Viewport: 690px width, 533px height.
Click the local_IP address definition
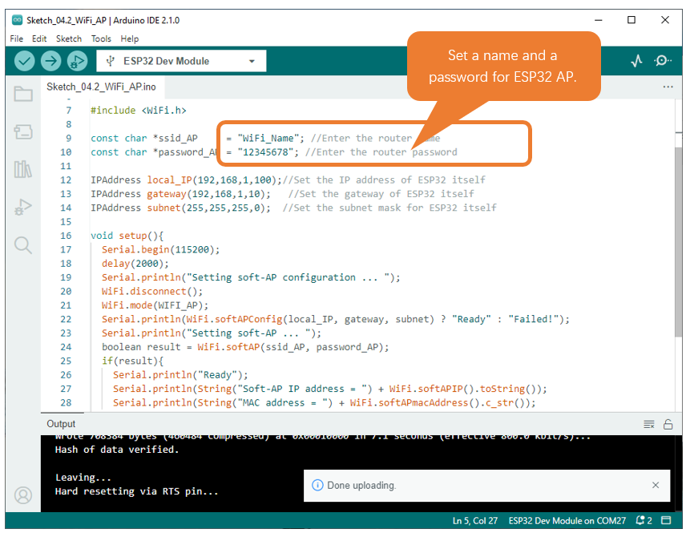pyautogui.click(x=186, y=180)
